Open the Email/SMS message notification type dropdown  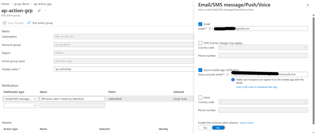(21, 99)
